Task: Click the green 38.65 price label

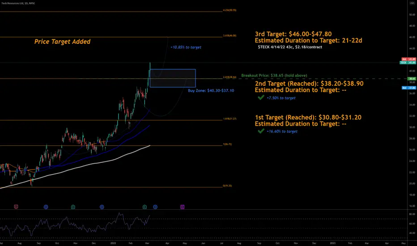Action: (x=412, y=79)
